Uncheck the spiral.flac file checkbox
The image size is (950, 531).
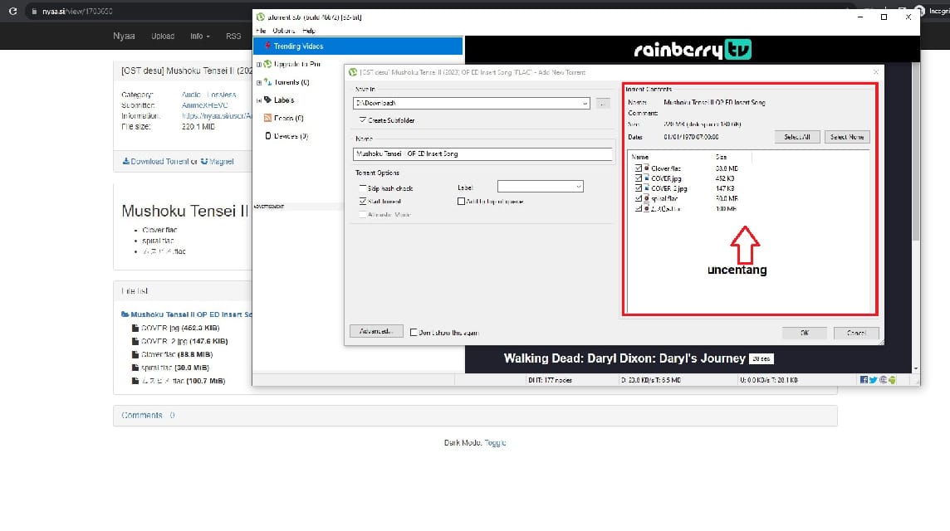[638, 198]
